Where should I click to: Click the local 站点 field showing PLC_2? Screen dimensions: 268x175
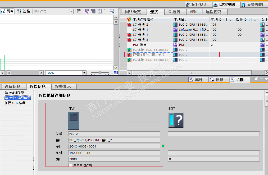click(x=114, y=134)
